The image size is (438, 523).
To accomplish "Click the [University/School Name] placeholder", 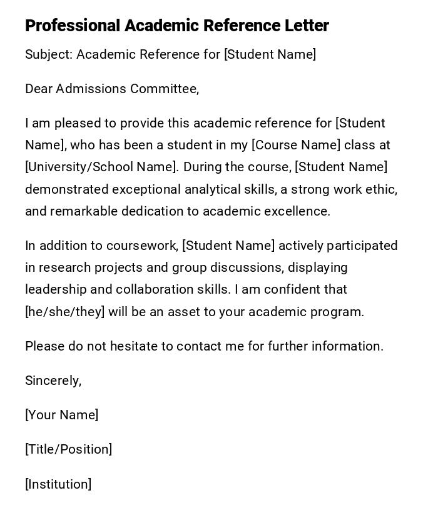I will tap(101, 167).
